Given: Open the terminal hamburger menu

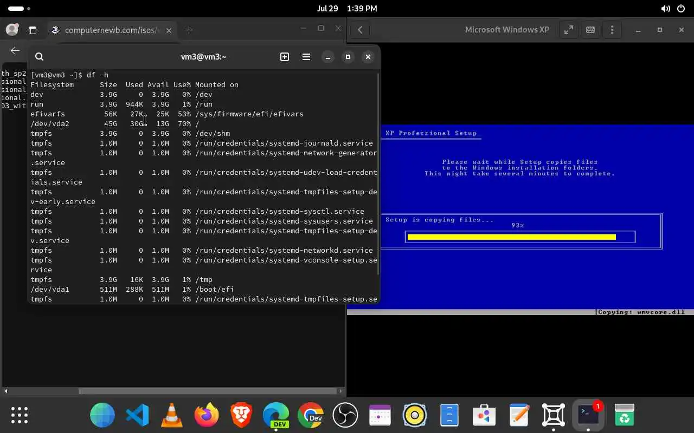Looking at the screenshot, I should pos(306,56).
